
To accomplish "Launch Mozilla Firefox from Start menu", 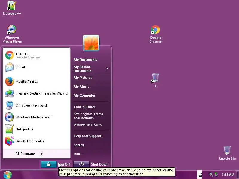I will coord(36,81).
